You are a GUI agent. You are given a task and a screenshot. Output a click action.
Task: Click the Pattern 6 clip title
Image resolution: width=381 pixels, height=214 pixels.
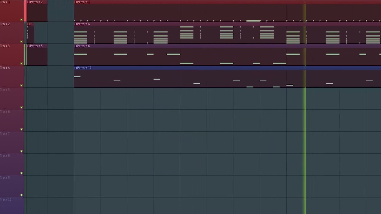(x=83, y=46)
